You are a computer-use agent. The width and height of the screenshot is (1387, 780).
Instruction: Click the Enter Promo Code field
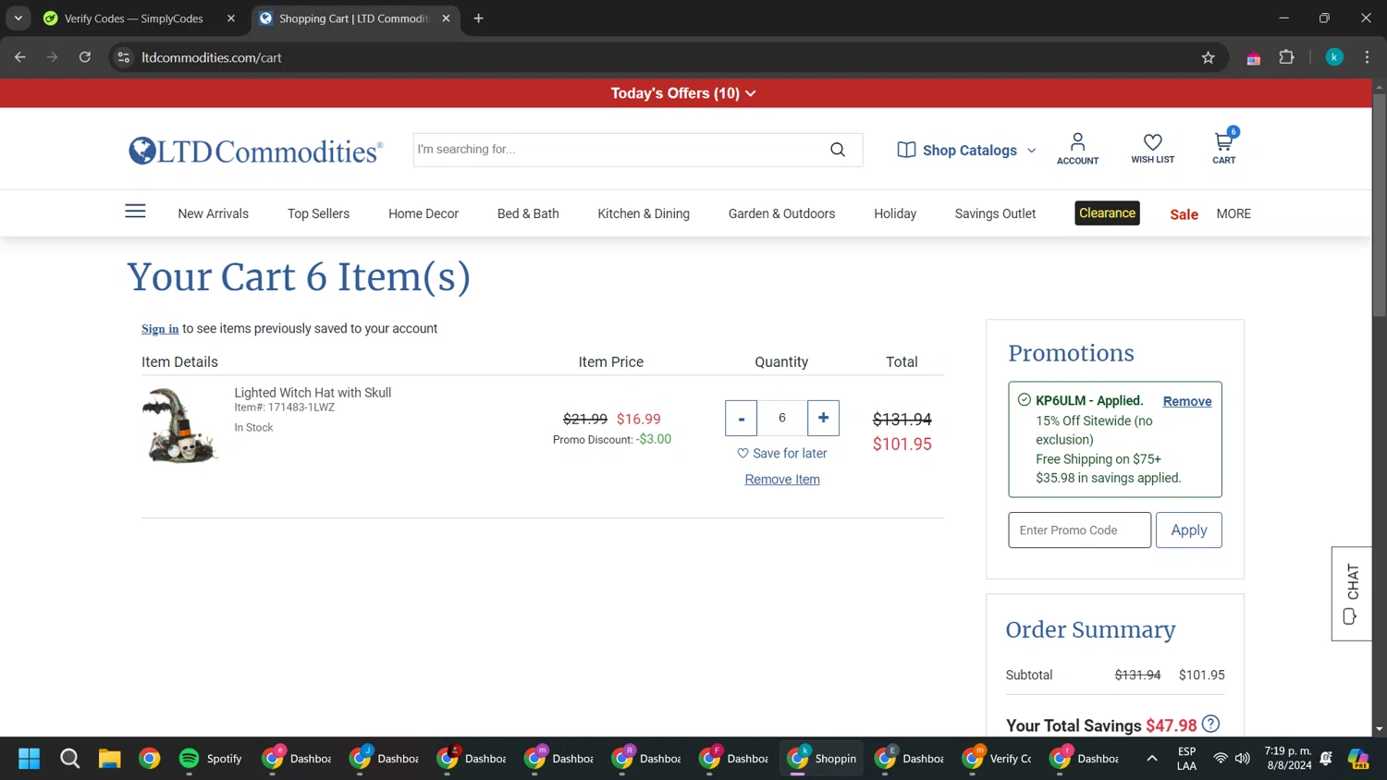(1079, 530)
